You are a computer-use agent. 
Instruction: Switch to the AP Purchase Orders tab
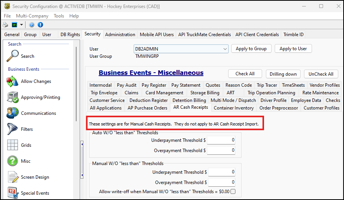pyautogui.click(x=147, y=108)
